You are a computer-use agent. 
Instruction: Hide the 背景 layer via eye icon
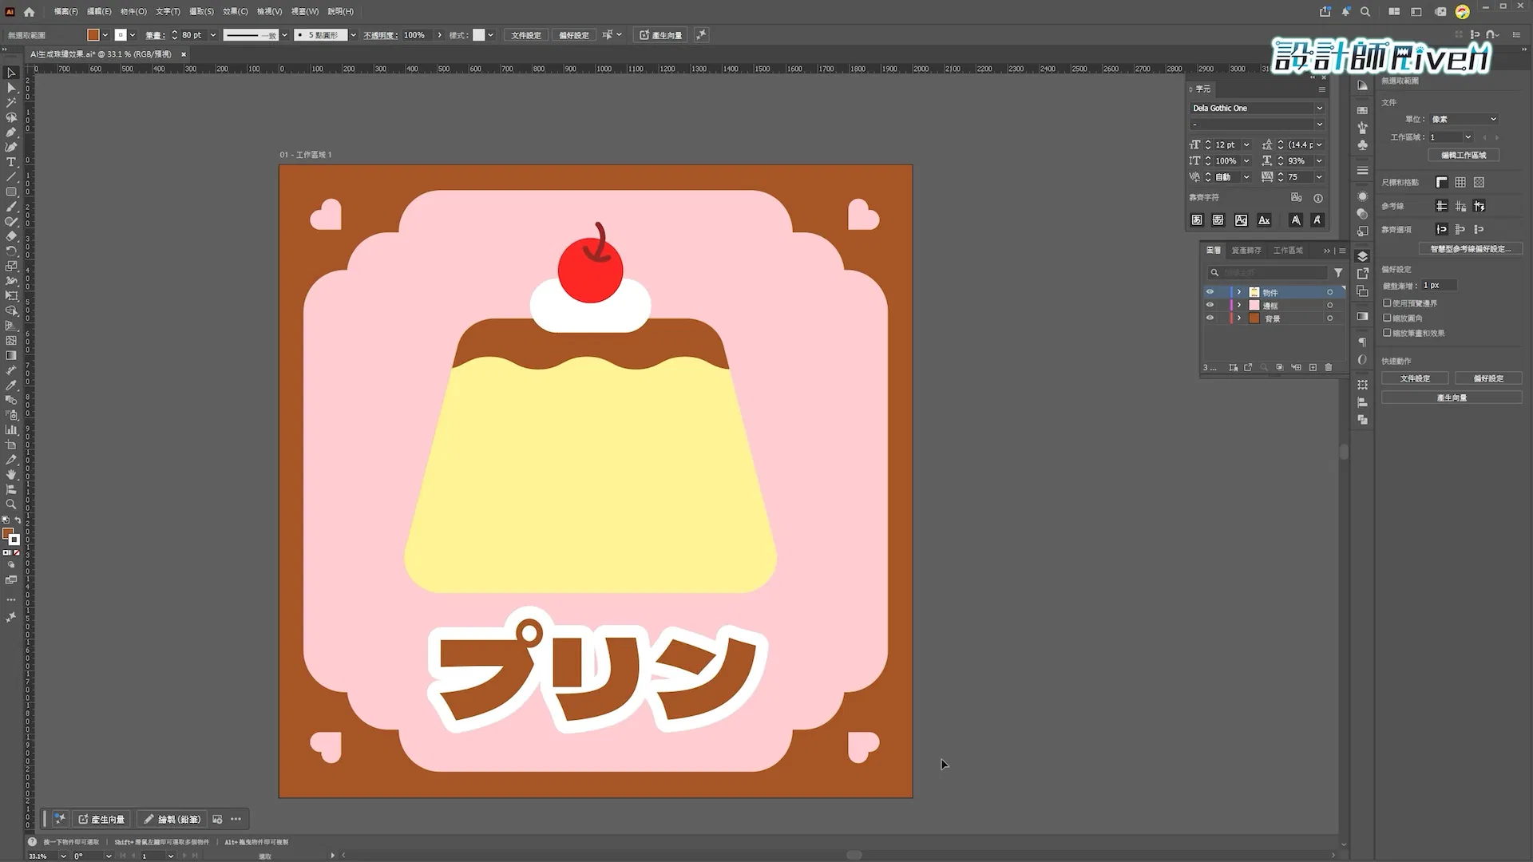tap(1210, 318)
